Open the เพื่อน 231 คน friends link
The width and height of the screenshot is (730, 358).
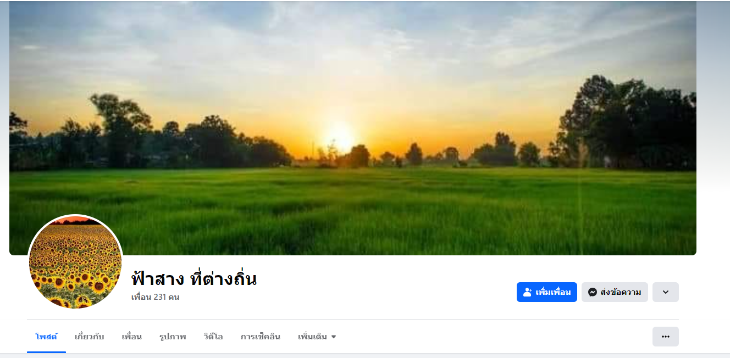155,297
